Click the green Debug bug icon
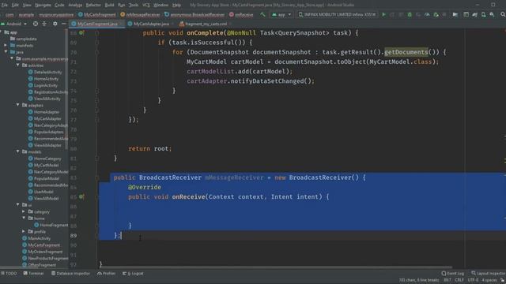 coord(410,14)
